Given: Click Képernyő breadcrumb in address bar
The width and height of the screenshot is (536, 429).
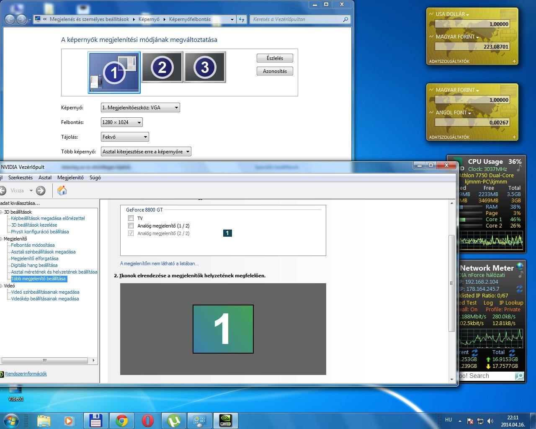Looking at the screenshot, I should tap(149, 19).
